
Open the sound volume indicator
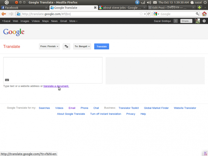(x=149, y=2)
